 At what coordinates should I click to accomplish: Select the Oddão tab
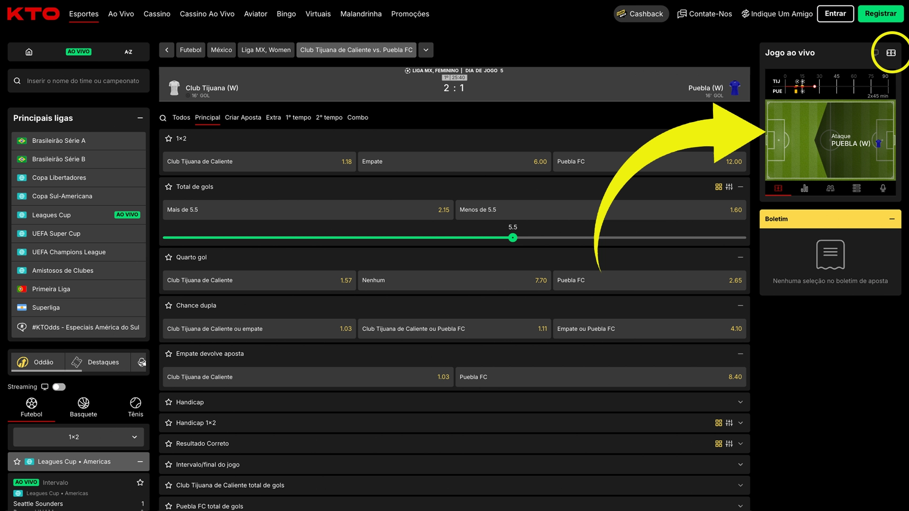[x=38, y=362]
